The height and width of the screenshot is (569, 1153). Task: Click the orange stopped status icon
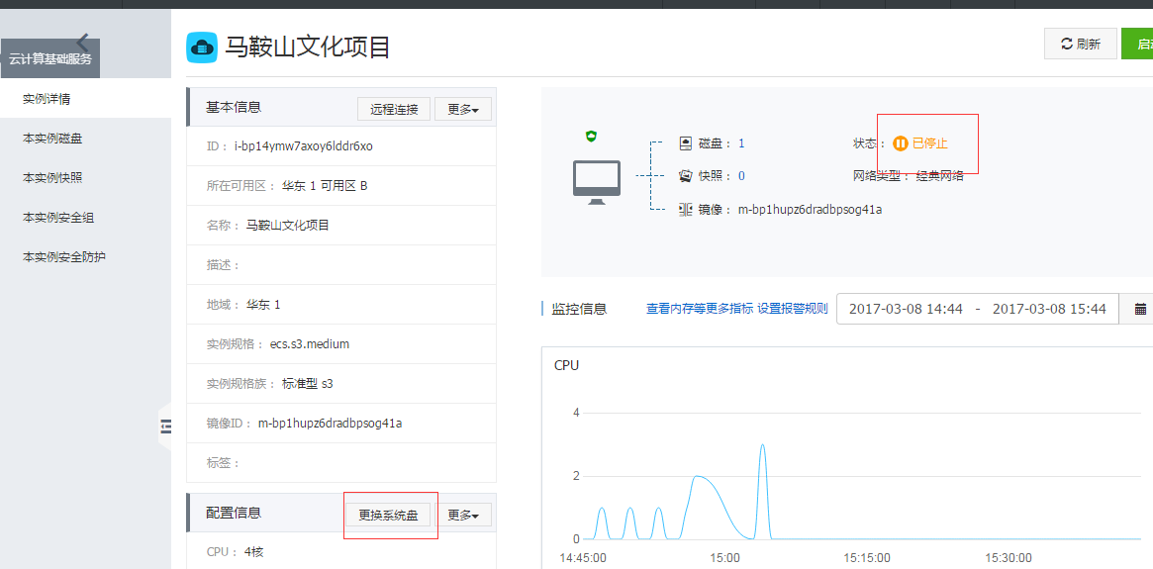point(900,143)
